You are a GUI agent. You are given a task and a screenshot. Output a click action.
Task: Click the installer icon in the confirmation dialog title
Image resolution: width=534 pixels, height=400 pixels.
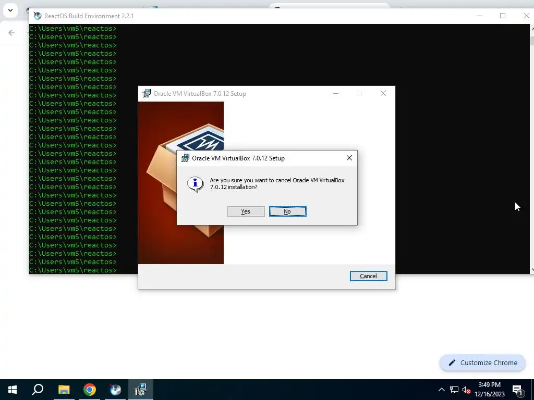coord(185,158)
